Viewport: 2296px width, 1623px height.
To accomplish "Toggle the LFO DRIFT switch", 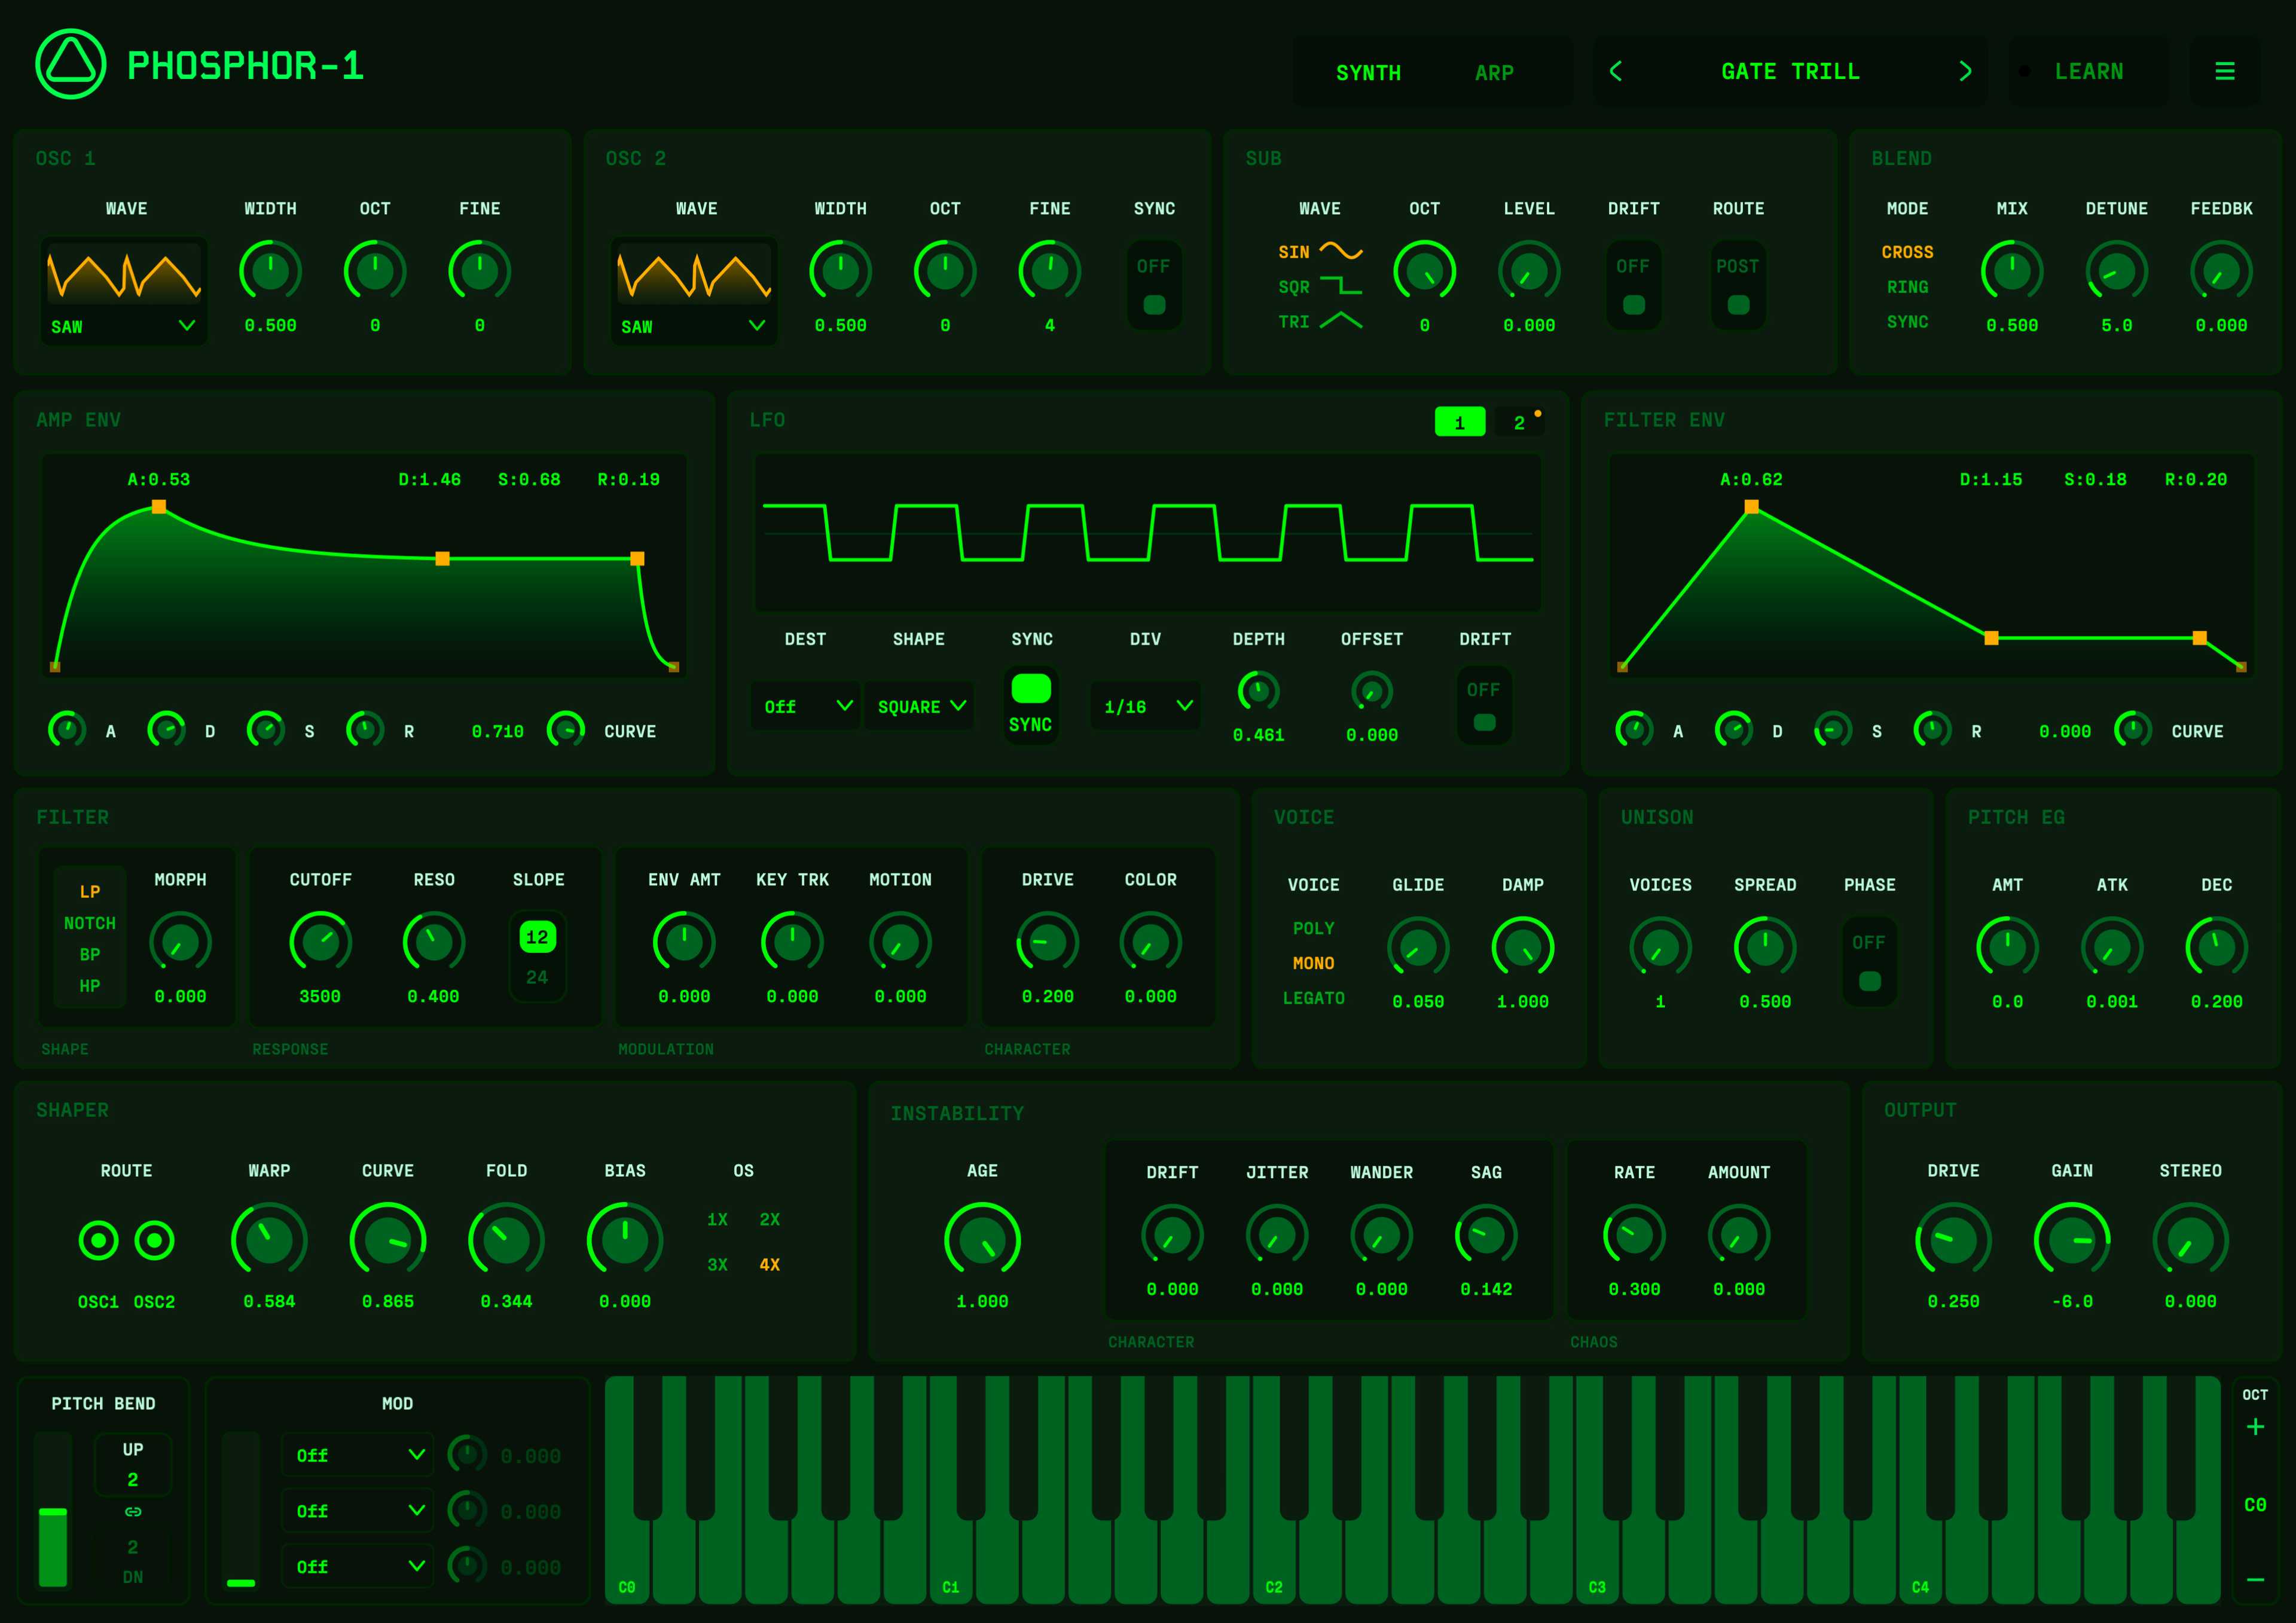I will click(1484, 705).
